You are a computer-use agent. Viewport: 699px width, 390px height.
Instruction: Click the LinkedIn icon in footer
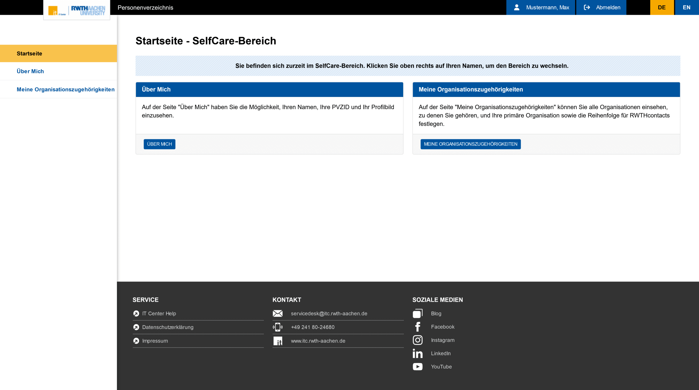(417, 353)
